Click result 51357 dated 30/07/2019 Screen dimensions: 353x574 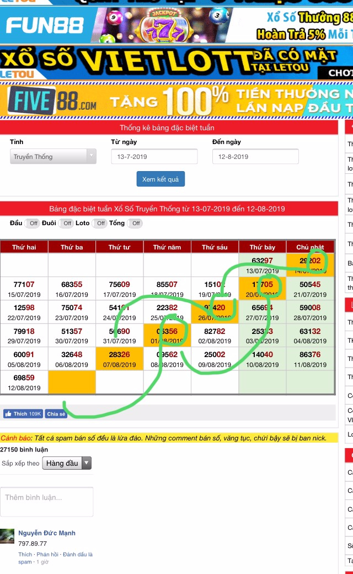(72, 331)
